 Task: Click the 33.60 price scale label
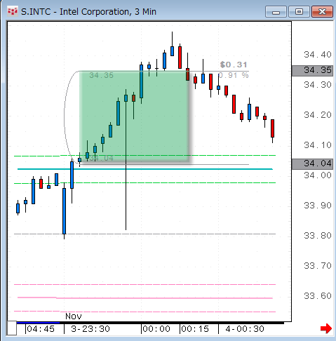click(x=318, y=296)
